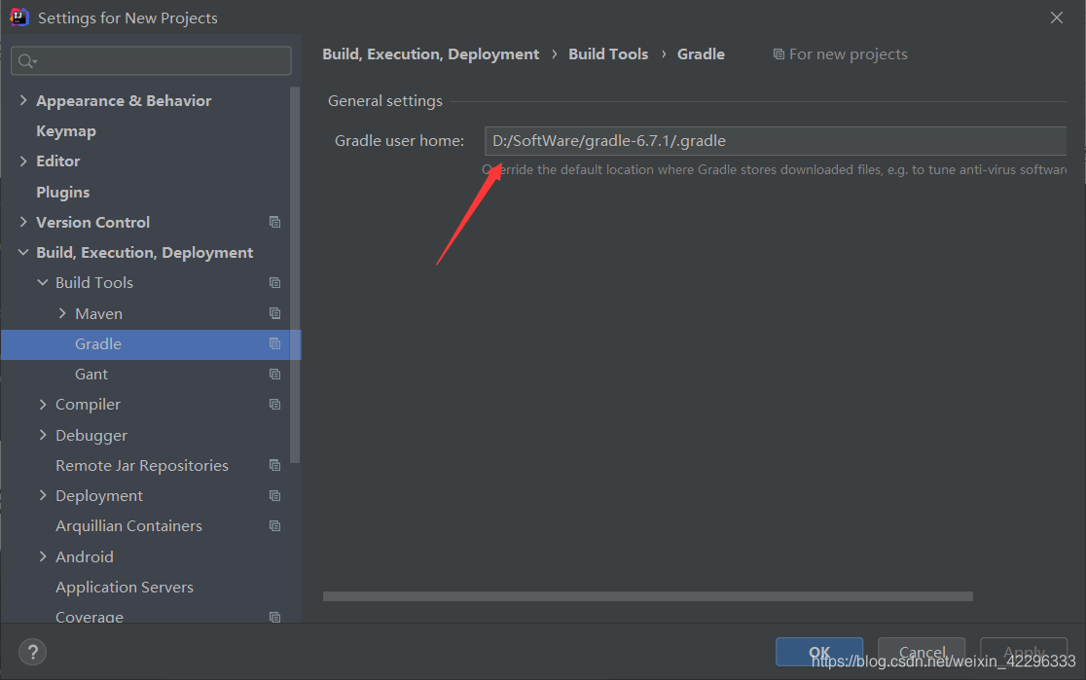Open the Plugins settings page

(x=63, y=192)
